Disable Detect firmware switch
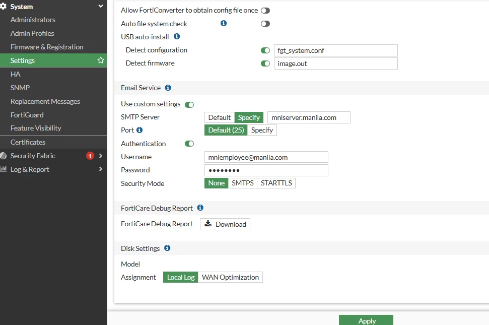Image resolution: width=489 pixels, height=325 pixels. pyautogui.click(x=265, y=63)
